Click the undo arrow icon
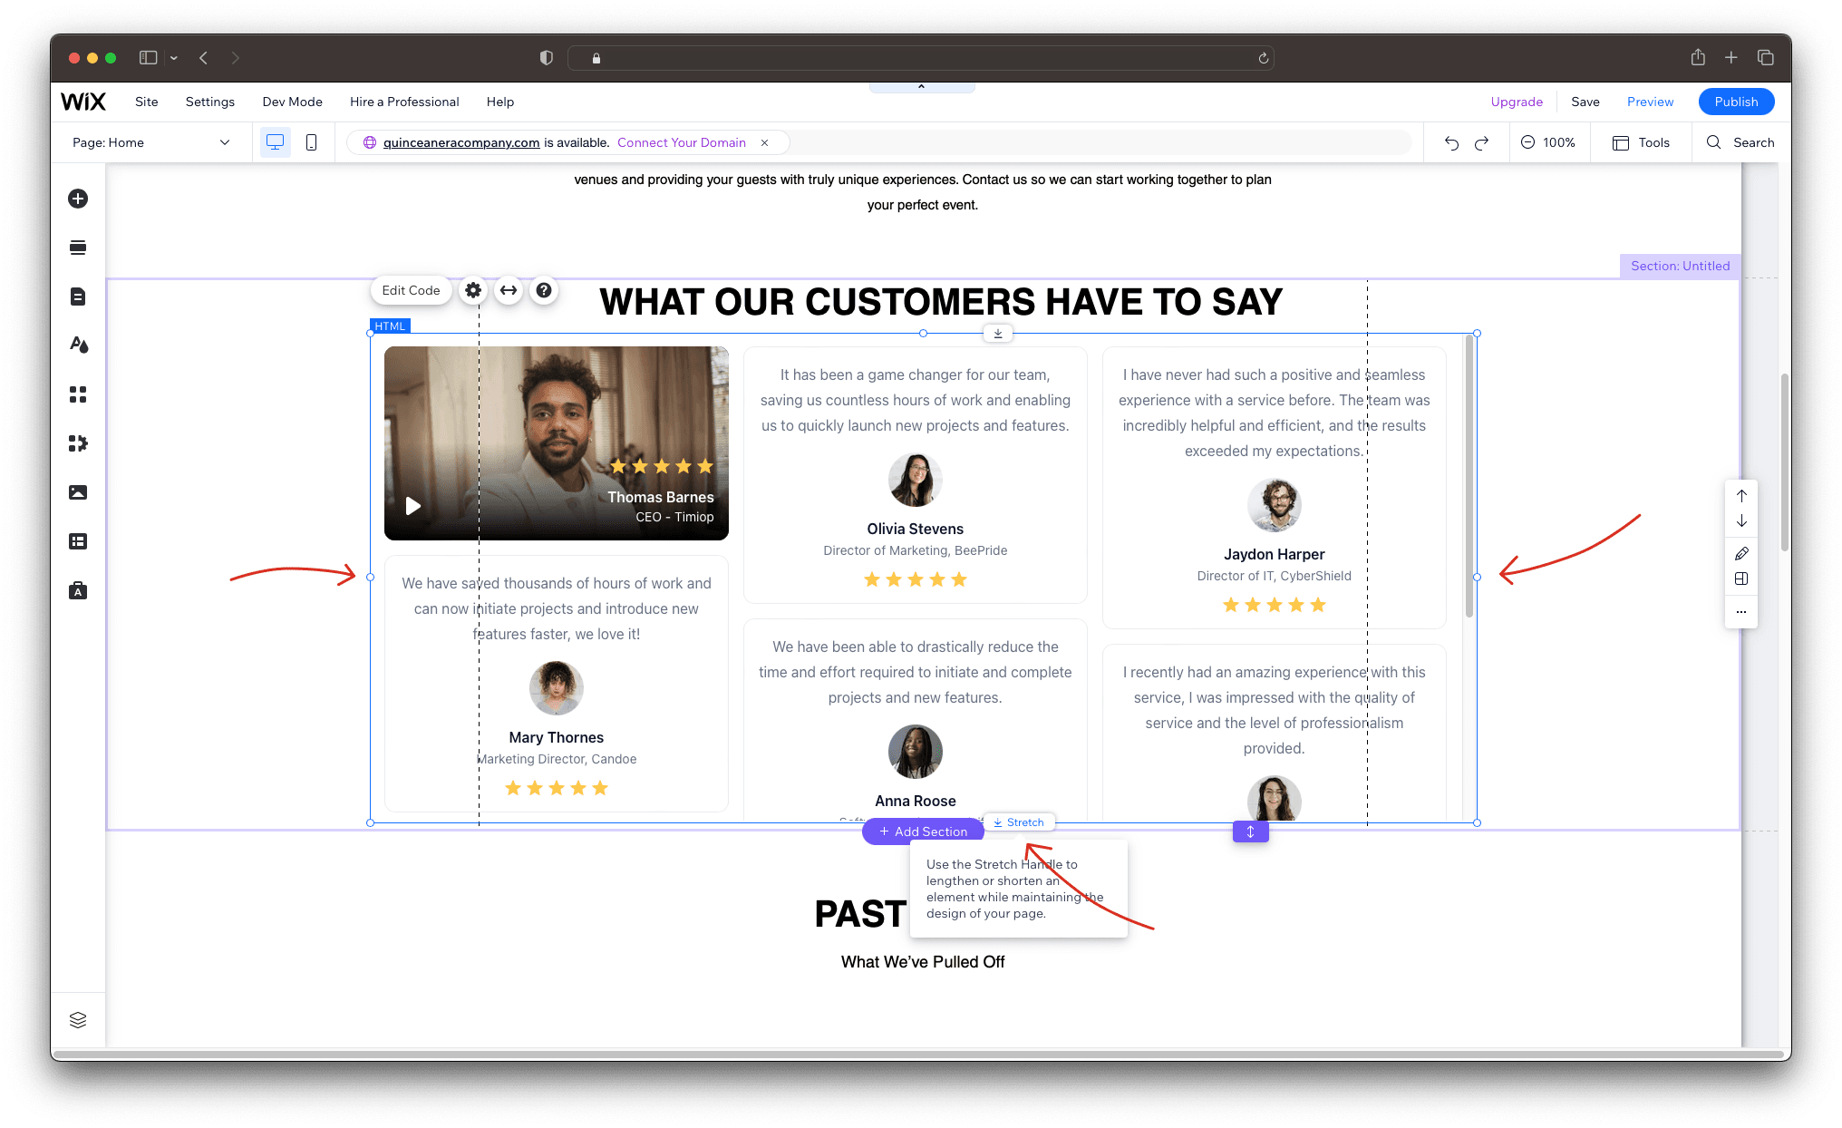Screen dimensions: 1842x1128 pyautogui.click(x=1449, y=142)
